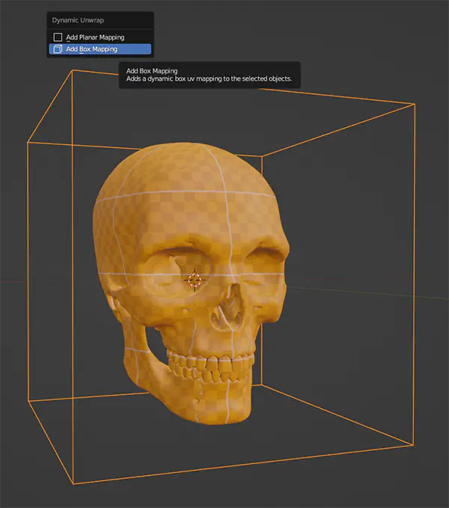Click the Add Box Mapping tooltip description

click(209, 79)
